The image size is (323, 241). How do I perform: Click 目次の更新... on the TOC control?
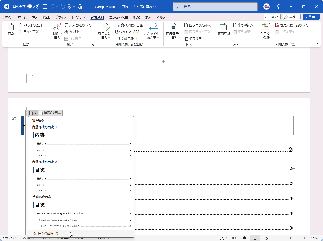click(50, 113)
